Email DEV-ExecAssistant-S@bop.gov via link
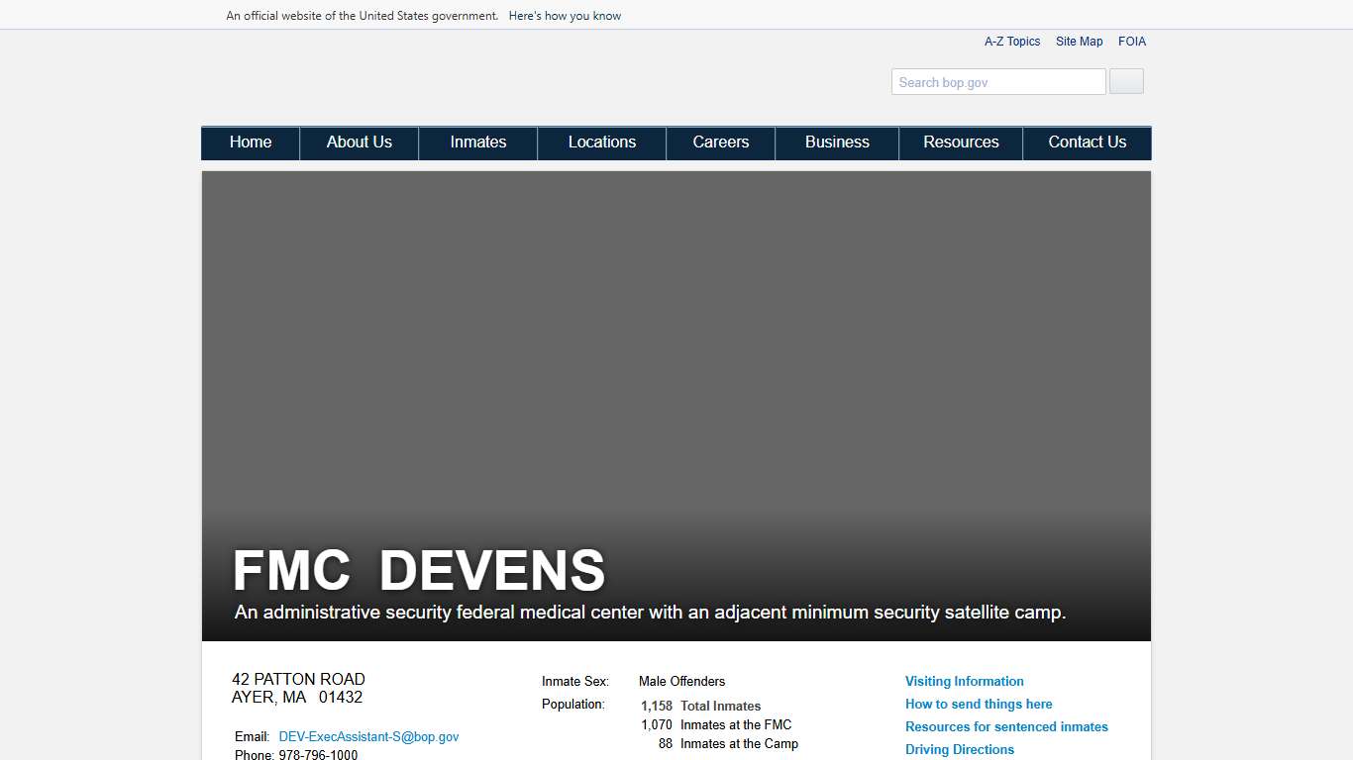Image resolution: width=1353 pixels, height=760 pixels. pyautogui.click(x=368, y=736)
